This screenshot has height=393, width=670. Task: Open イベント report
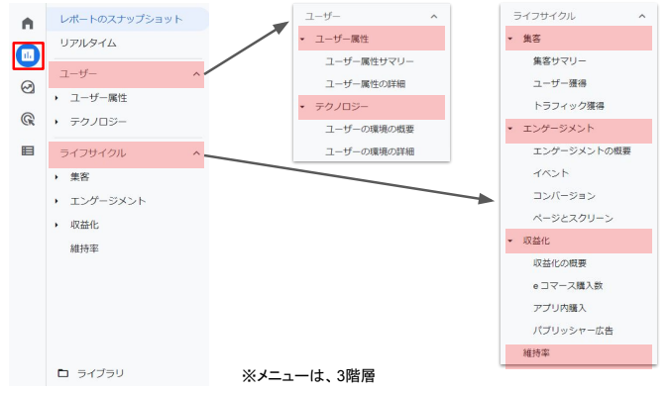pyautogui.click(x=551, y=173)
